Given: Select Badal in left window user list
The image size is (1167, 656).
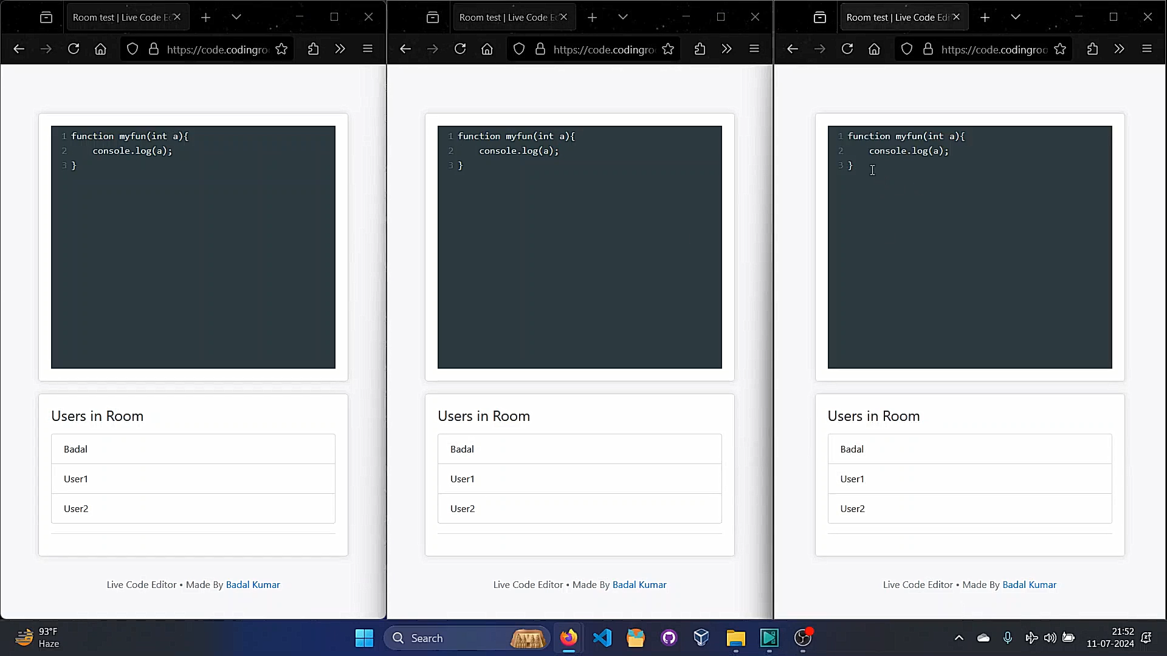Looking at the screenshot, I should pos(193,449).
